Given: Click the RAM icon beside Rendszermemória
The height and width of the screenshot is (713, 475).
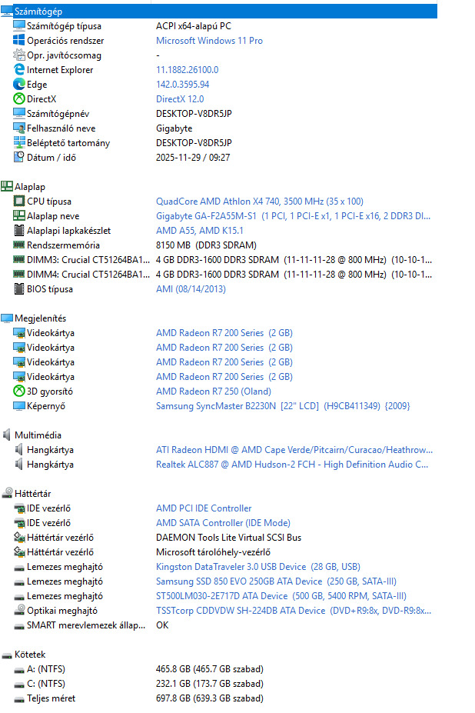Looking at the screenshot, I should pos(19,245).
